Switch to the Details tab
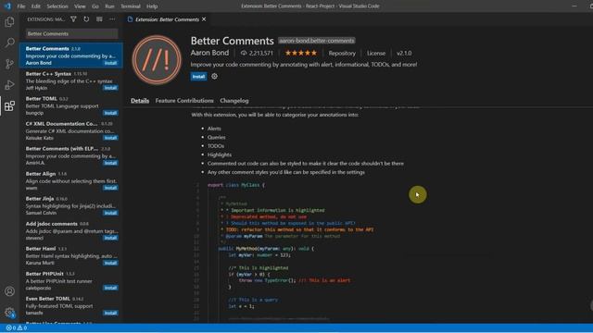593x333 pixels. tap(140, 101)
